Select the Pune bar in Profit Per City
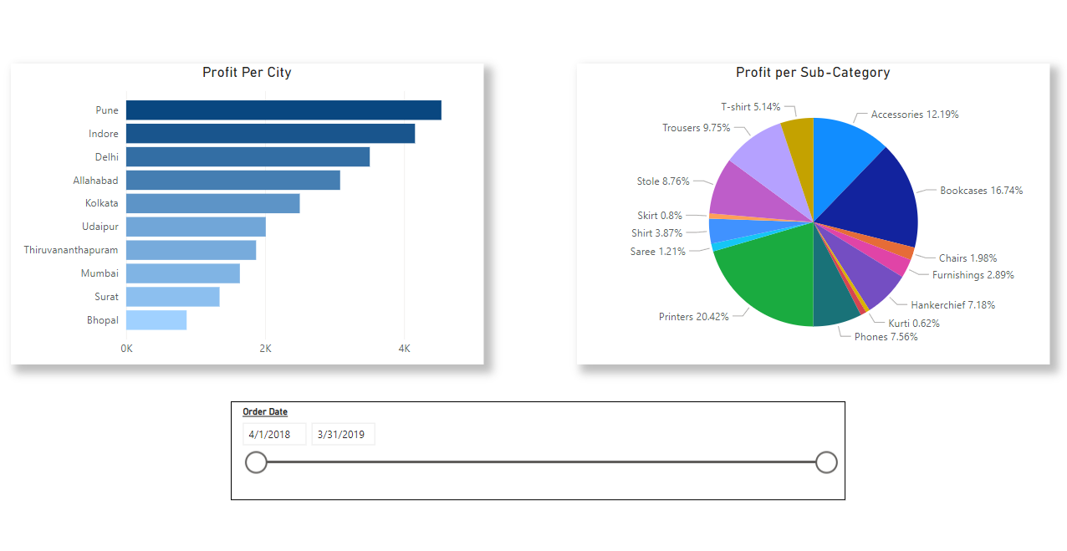 (x=284, y=110)
